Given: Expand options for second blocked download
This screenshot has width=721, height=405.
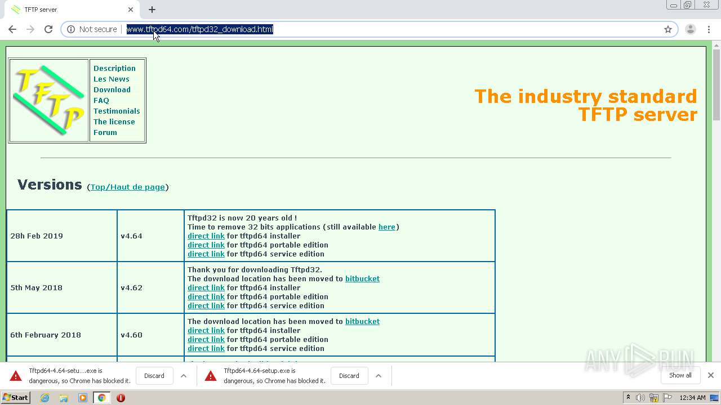Looking at the screenshot, I should (379, 376).
